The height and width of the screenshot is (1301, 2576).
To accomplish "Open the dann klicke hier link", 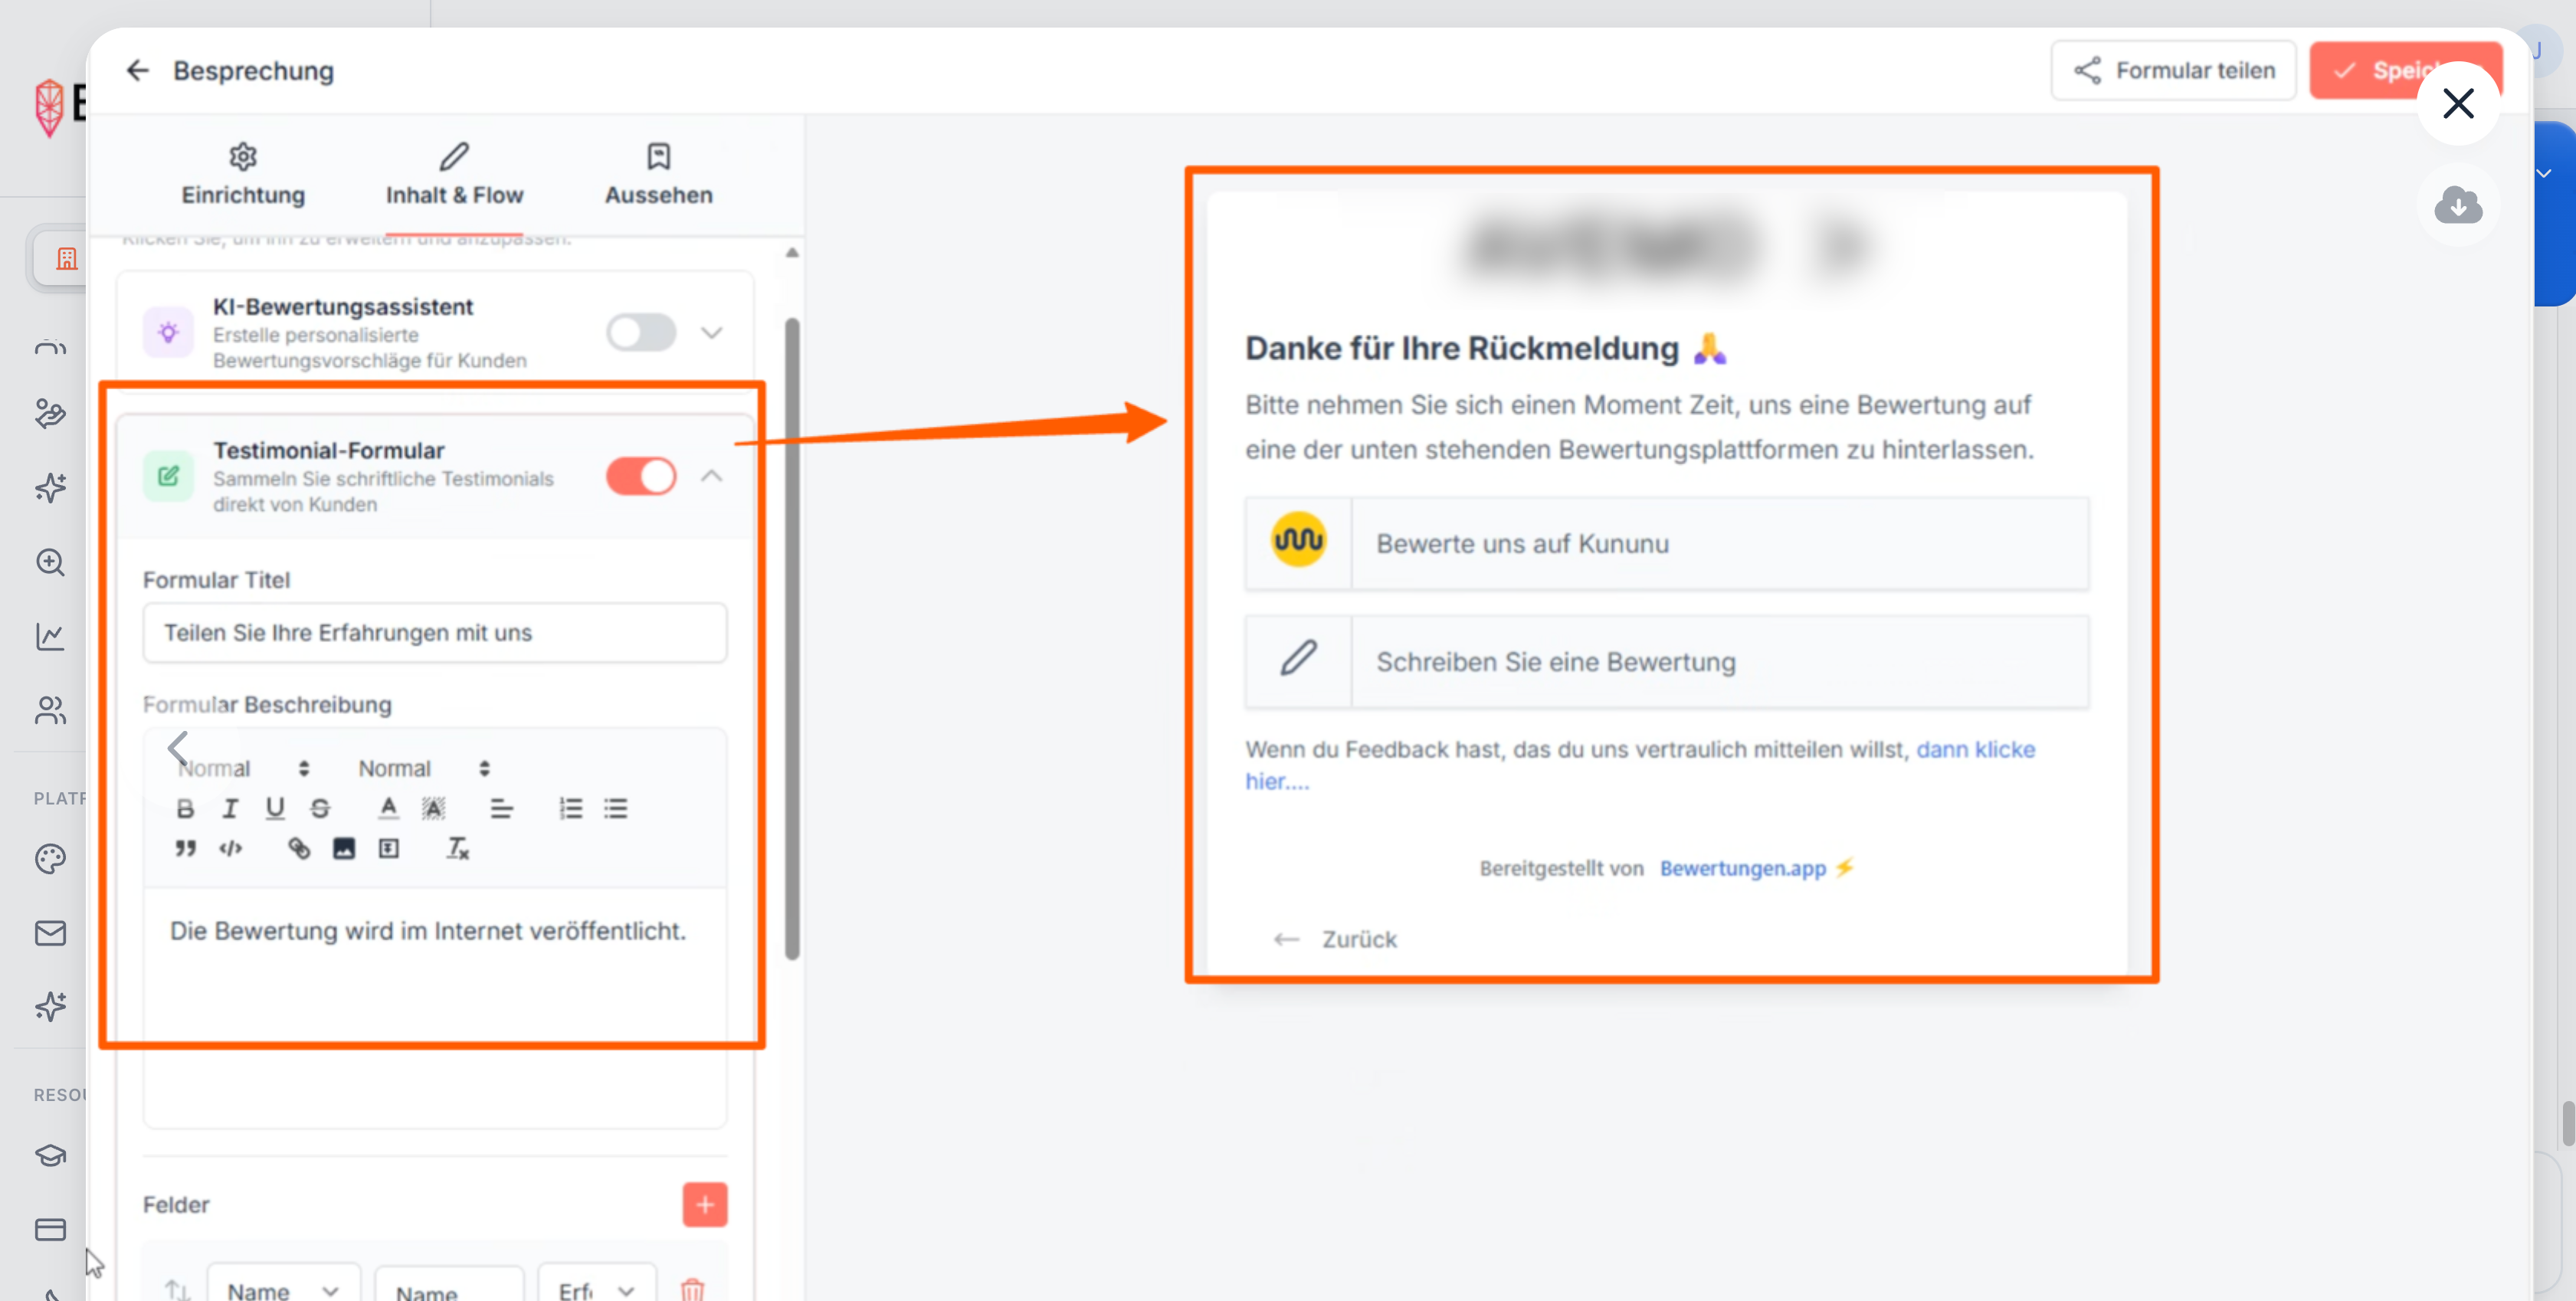I will 1975,749.
